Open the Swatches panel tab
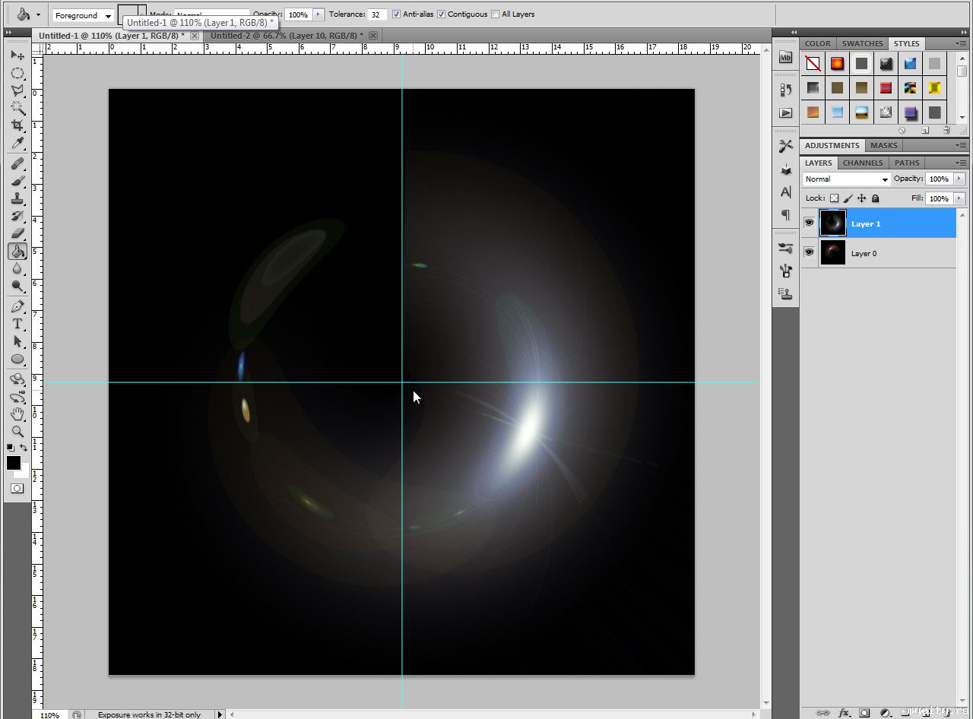Image resolution: width=973 pixels, height=719 pixels. click(x=862, y=43)
